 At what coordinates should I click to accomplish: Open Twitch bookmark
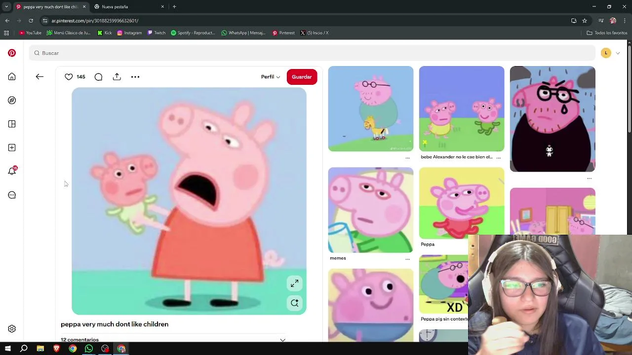tap(157, 33)
